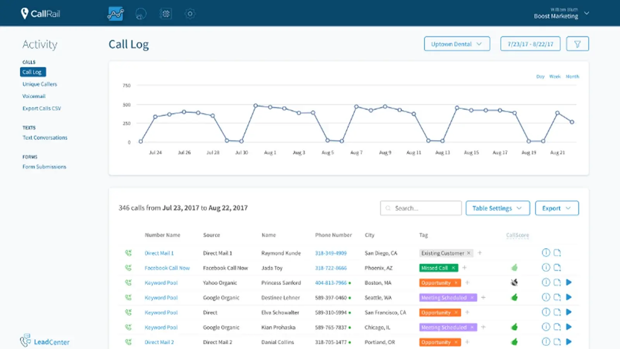Toggle the thumbs-down CallScore for Princess Sanford
The width and height of the screenshot is (620, 349).
coord(514,282)
